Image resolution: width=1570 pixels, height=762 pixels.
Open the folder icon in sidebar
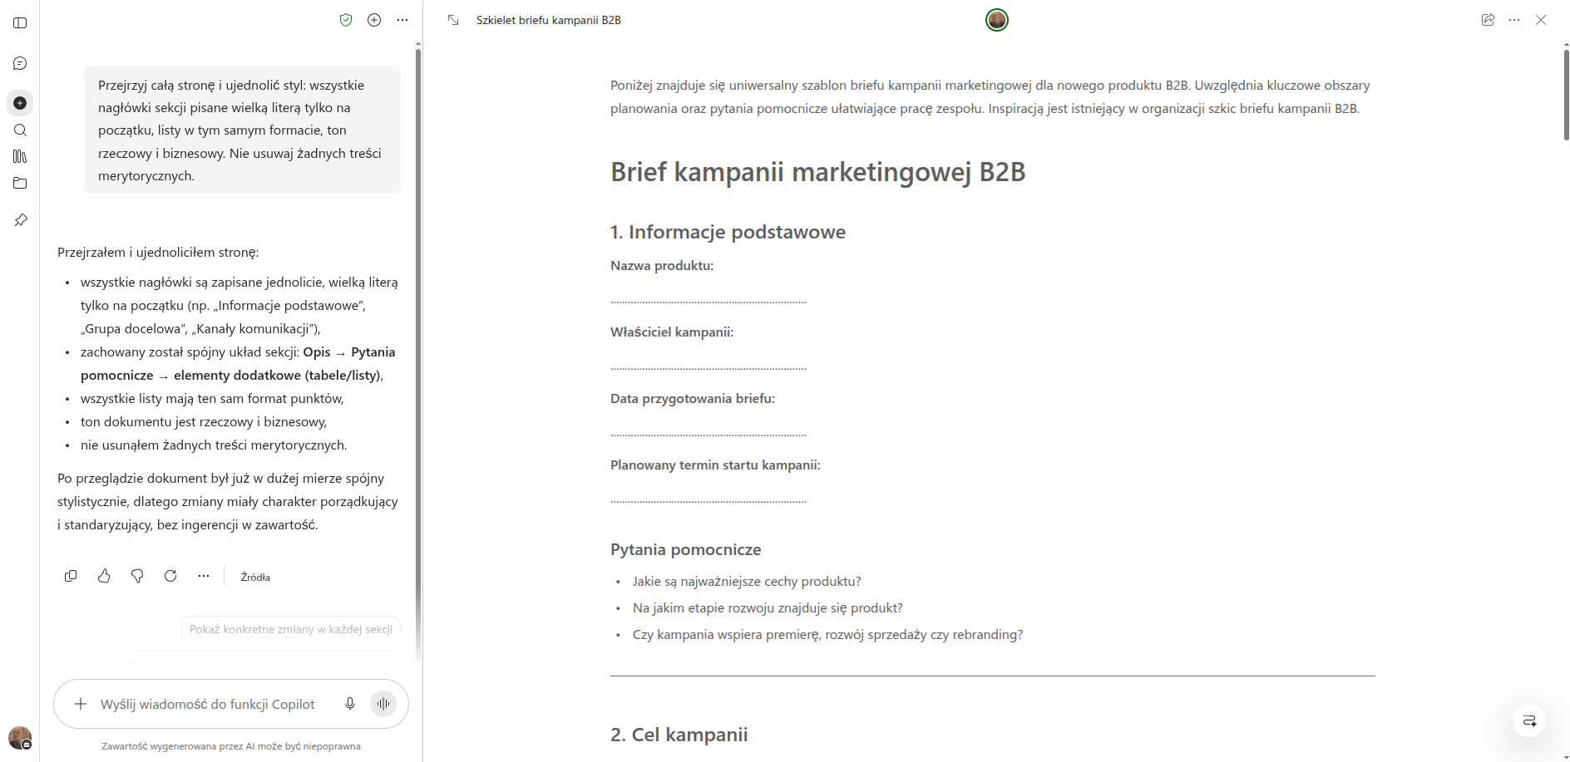pos(20,183)
